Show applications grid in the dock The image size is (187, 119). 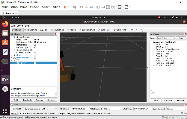click(5, 111)
